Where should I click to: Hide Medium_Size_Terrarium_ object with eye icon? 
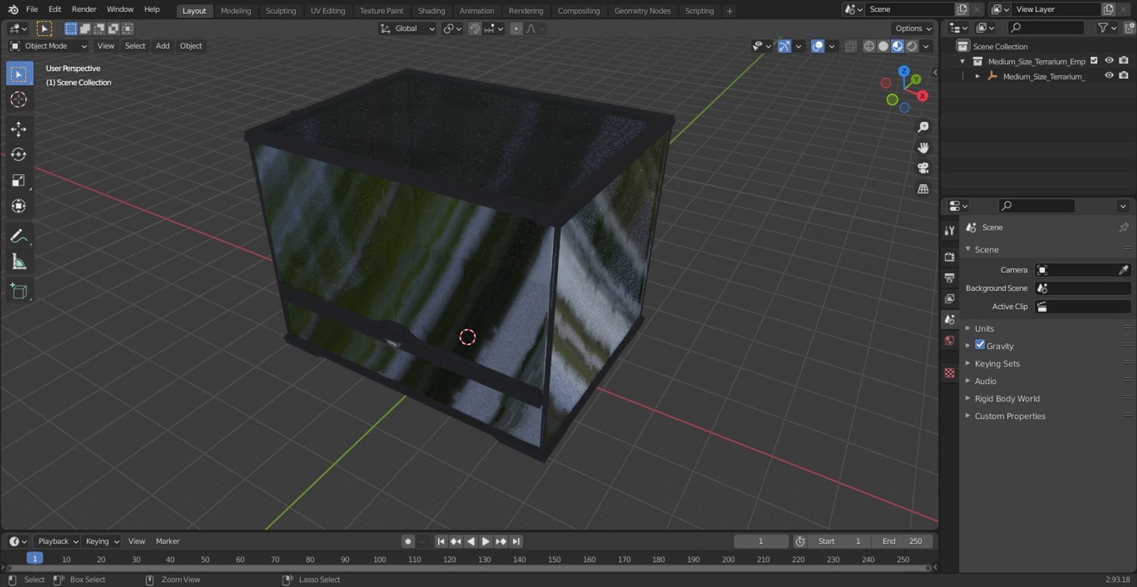[x=1109, y=76]
